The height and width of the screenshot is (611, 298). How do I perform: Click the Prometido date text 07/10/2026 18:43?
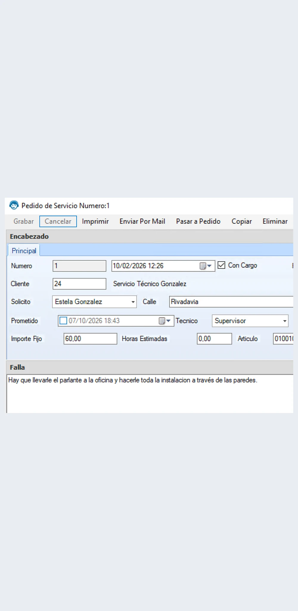[x=94, y=321]
